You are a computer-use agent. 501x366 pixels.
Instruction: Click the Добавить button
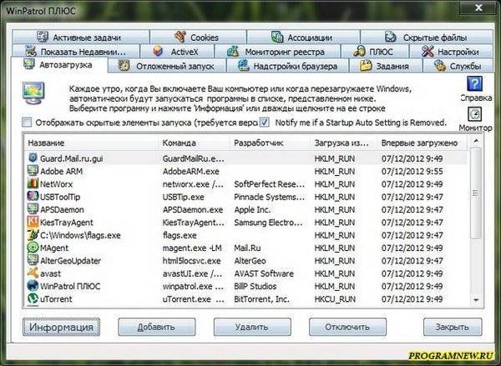tap(157, 327)
